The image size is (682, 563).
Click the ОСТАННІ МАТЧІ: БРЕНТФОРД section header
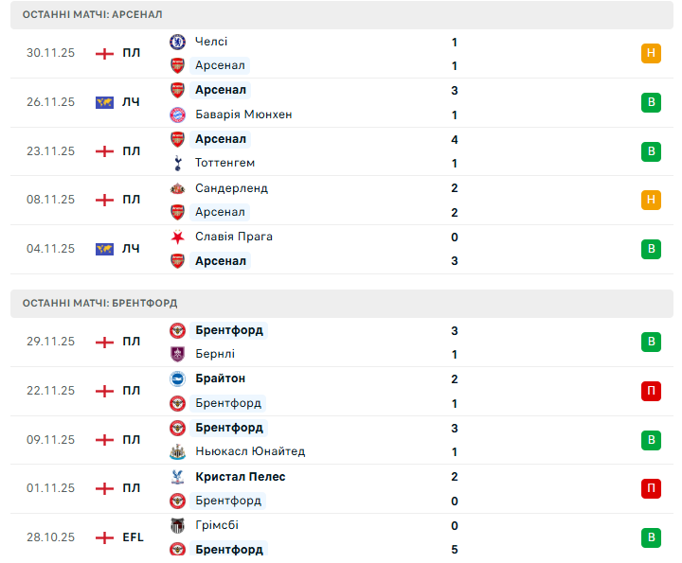[x=100, y=303]
